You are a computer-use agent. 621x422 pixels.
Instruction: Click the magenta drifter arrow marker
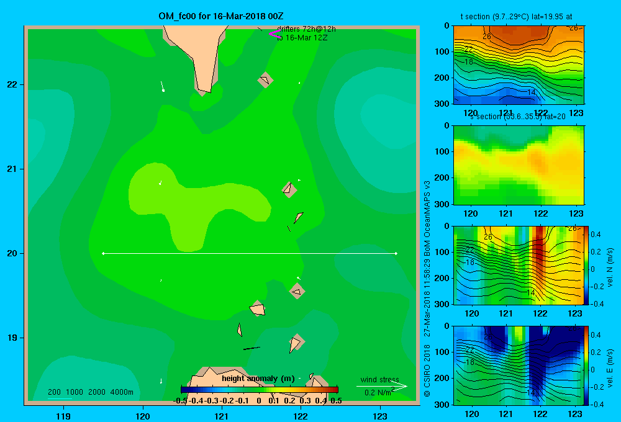(x=274, y=34)
